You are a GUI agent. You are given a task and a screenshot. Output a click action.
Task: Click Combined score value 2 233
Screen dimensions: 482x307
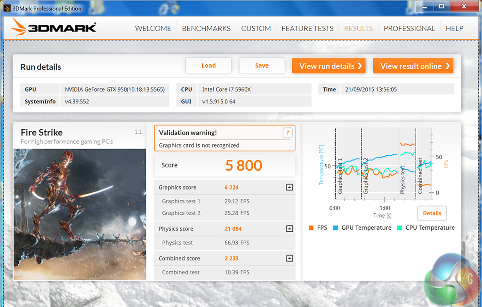(232, 259)
